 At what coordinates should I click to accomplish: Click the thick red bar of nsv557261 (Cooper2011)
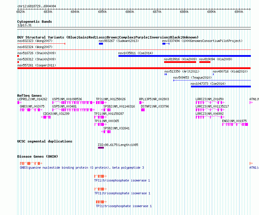(134, 68)
